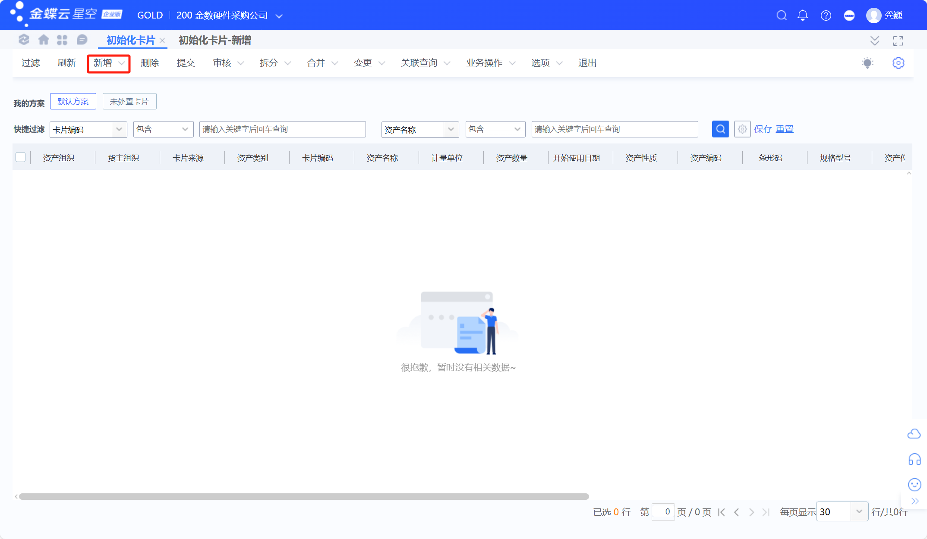Click the 规格型号 column header
Image resolution: width=927 pixels, height=539 pixels.
coord(836,158)
